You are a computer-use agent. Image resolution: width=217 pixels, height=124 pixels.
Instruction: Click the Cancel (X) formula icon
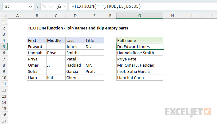tap(44, 6)
